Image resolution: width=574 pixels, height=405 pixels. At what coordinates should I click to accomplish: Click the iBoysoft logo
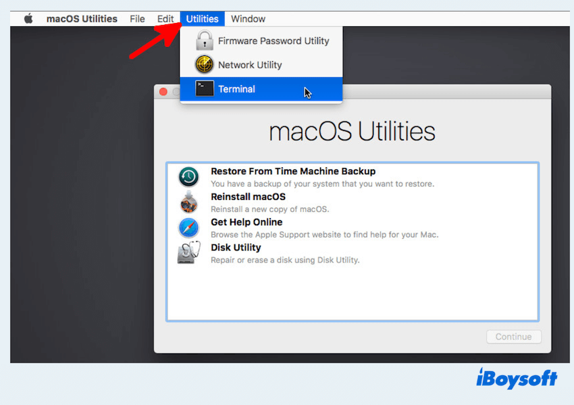coord(515,379)
